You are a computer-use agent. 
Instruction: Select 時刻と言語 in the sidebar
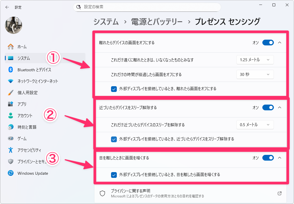(27, 127)
